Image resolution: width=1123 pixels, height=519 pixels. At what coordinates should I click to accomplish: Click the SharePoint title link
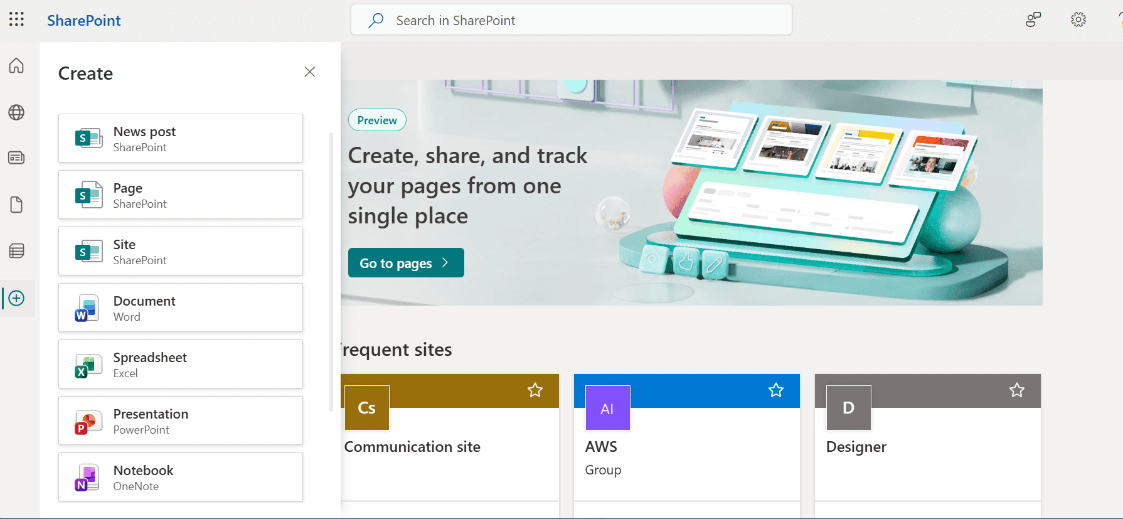[84, 21]
